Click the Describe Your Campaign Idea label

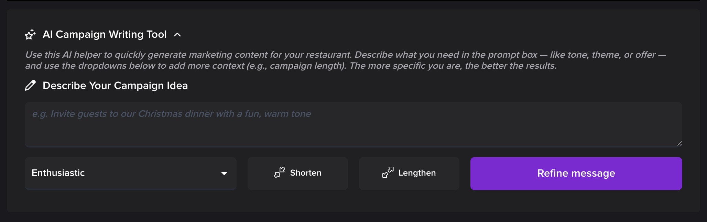click(115, 86)
